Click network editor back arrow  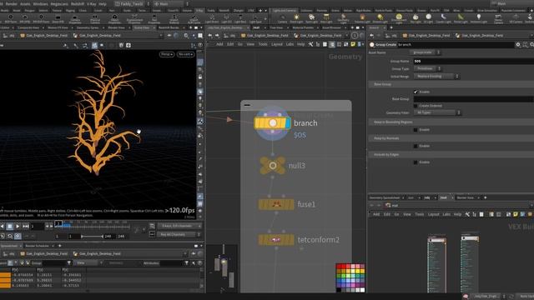pos(210,35)
